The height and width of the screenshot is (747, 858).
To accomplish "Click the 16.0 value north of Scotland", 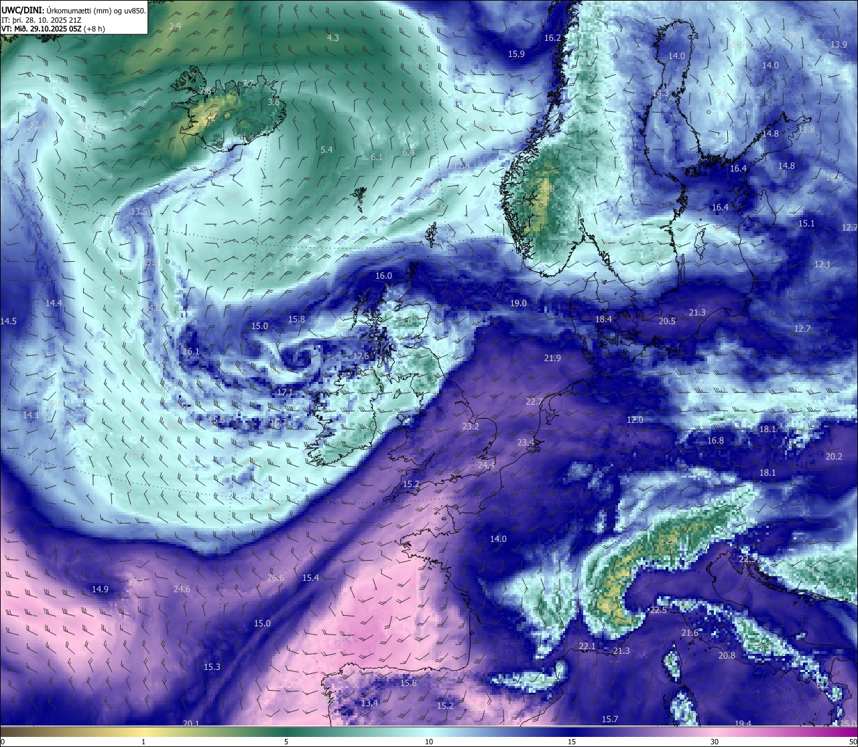I will click(x=383, y=275).
